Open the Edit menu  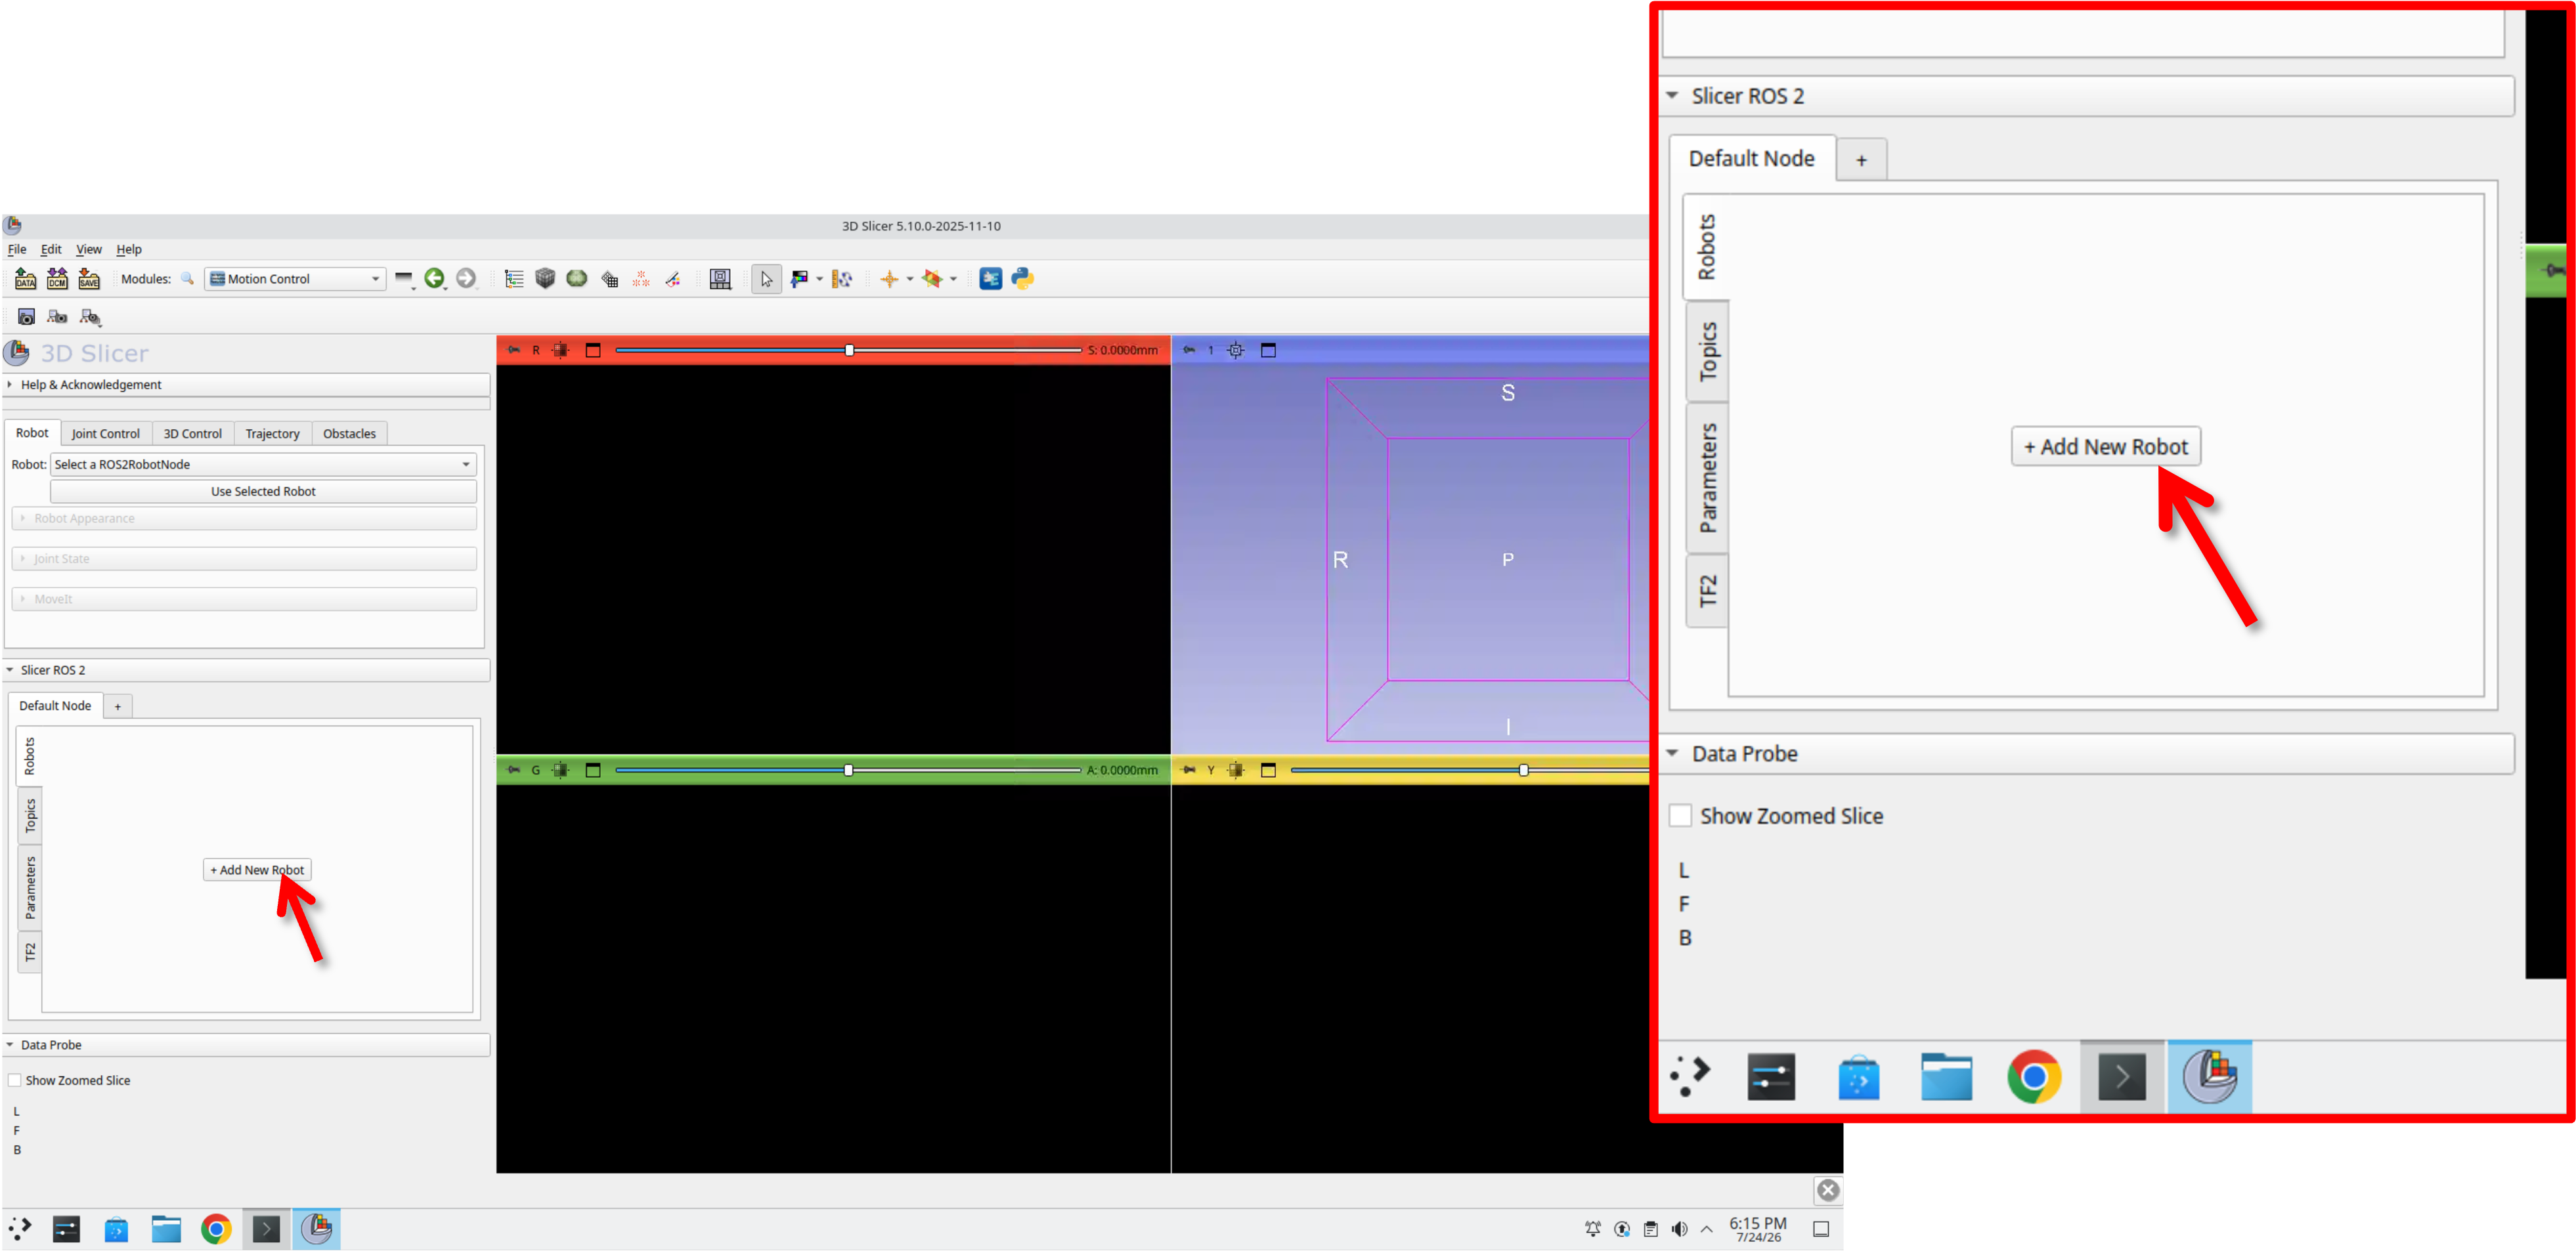point(51,249)
